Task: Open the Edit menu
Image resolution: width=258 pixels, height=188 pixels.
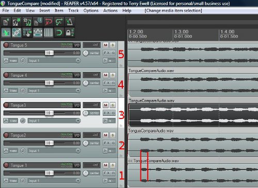Action: pyautogui.click(x=17, y=11)
